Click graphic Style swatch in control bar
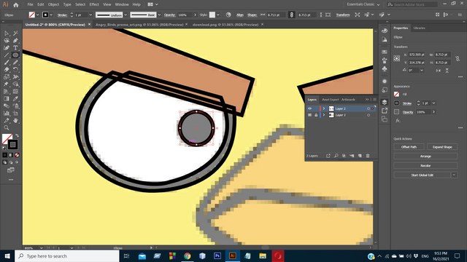467x262 pixels. [x=212, y=15]
